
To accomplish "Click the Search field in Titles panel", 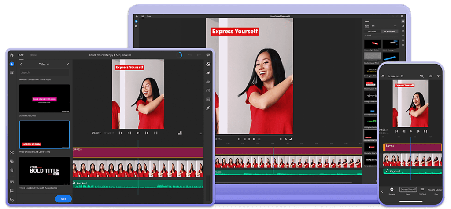I will [x=44, y=72].
